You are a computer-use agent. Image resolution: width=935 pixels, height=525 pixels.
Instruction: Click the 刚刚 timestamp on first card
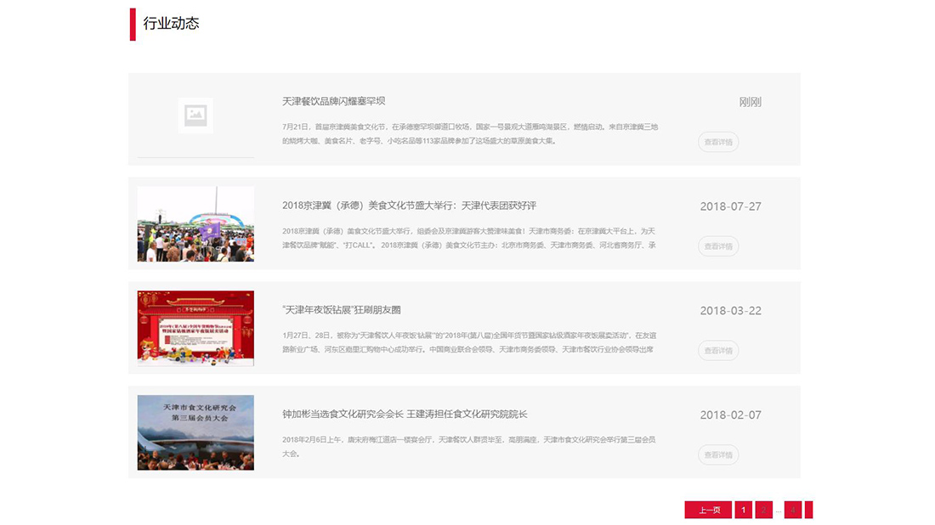coord(751,102)
